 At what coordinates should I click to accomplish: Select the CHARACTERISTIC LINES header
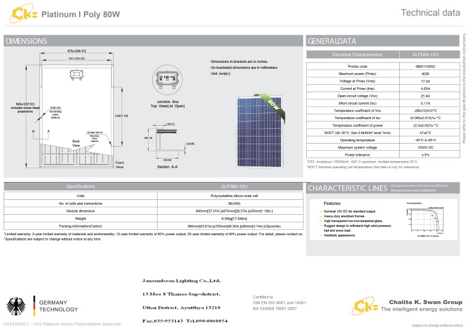348,188
